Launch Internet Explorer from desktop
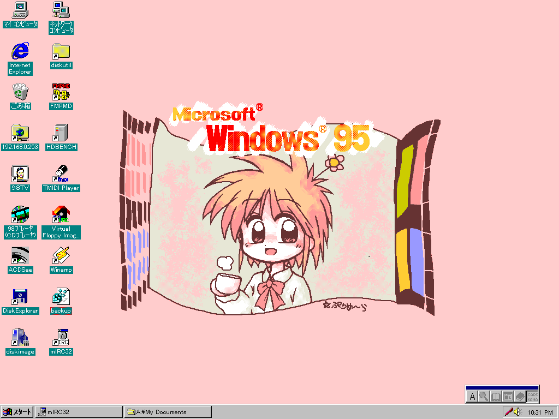The image size is (559, 419). (x=20, y=51)
